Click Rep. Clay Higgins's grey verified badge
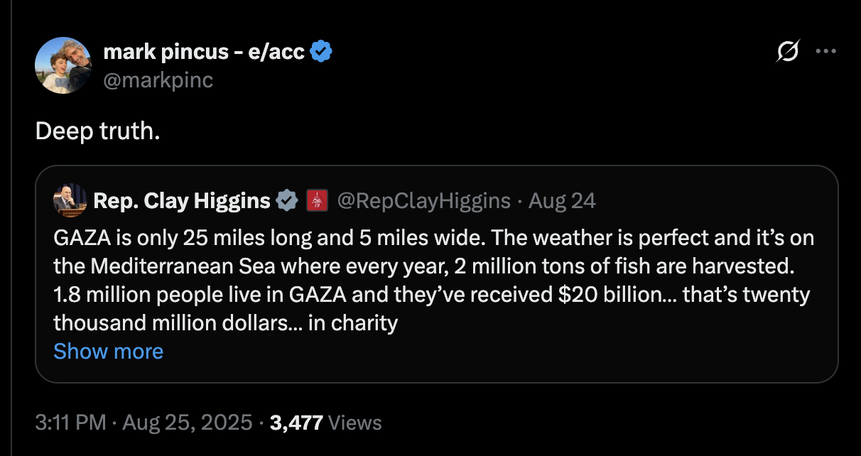This screenshot has width=861, height=456. pyautogui.click(x=287, y=201)
